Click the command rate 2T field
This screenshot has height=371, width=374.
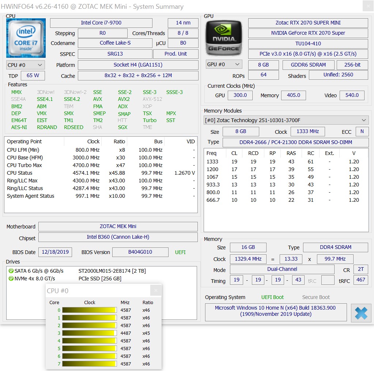pos(360,269)
